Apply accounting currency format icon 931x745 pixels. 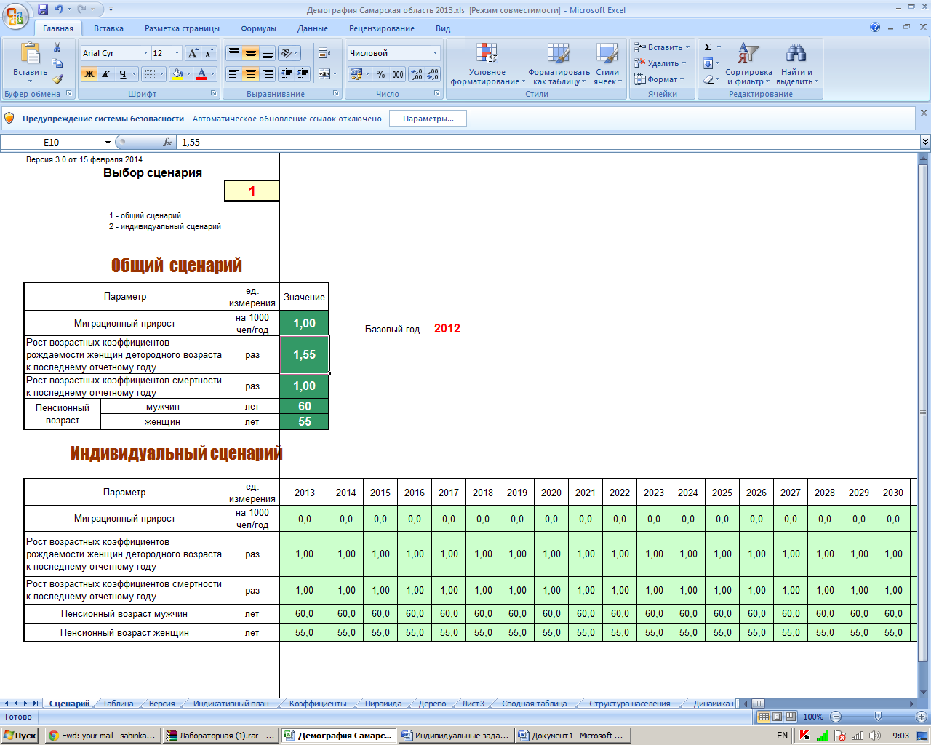point(356,74)
